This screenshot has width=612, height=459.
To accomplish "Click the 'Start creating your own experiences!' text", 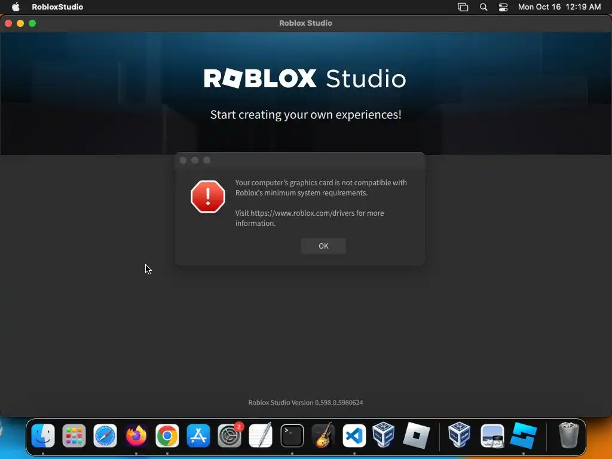I will pos(305,115).
